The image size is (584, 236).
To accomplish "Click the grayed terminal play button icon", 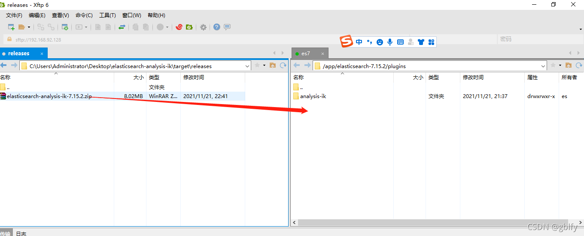I will click(x=79, y=27).
